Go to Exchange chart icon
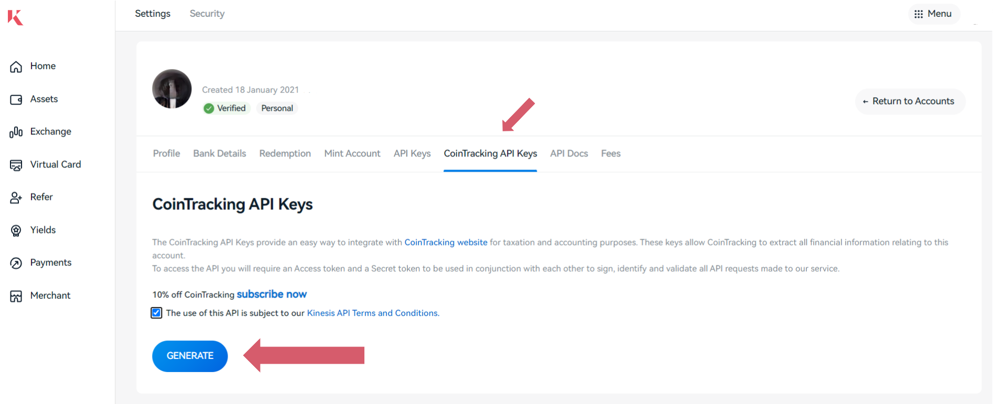 click(16, 132)
